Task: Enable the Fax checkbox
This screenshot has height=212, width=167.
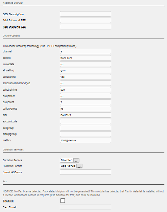Action: (63, 201)
